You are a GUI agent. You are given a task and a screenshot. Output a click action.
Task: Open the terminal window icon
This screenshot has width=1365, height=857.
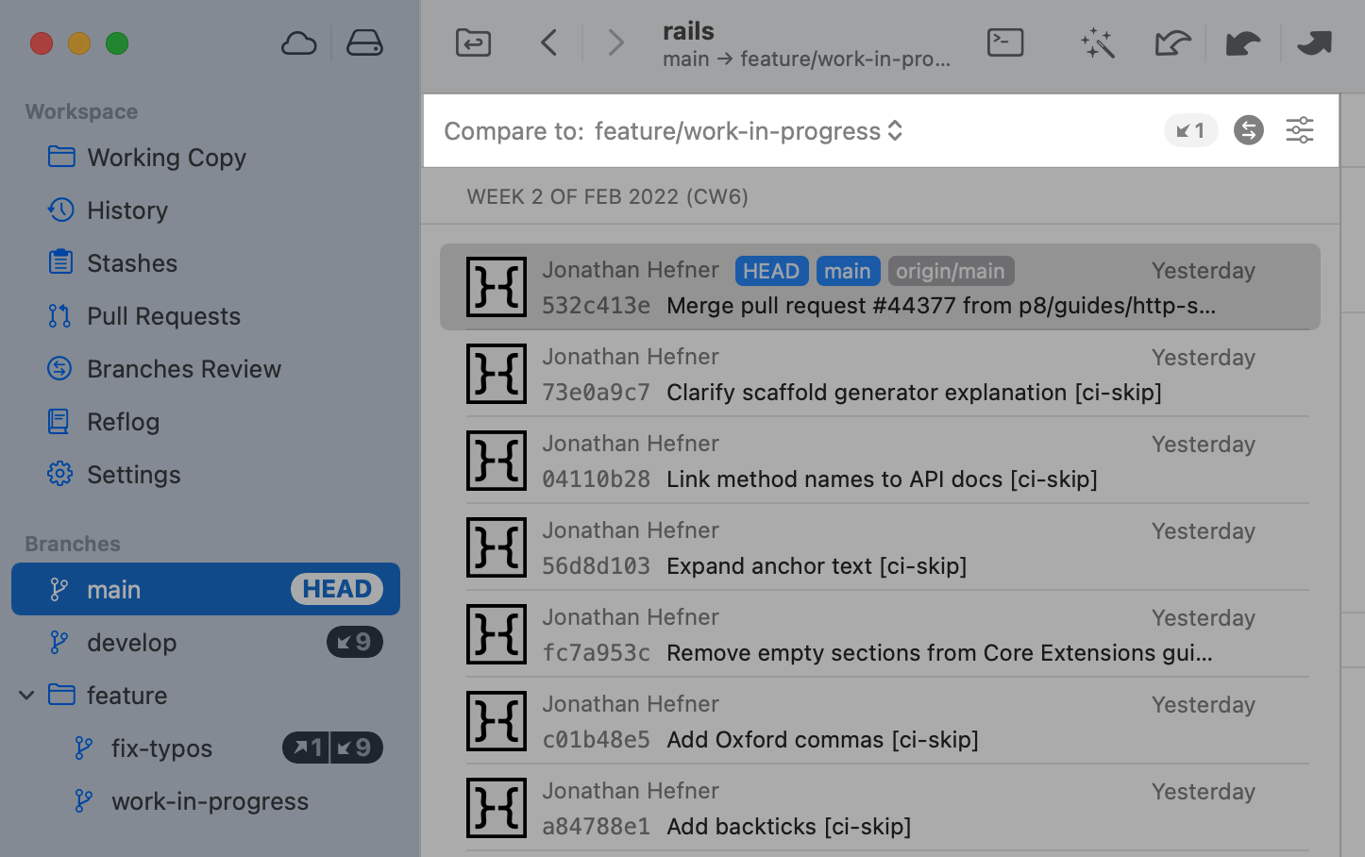(x=1005, y=42)
